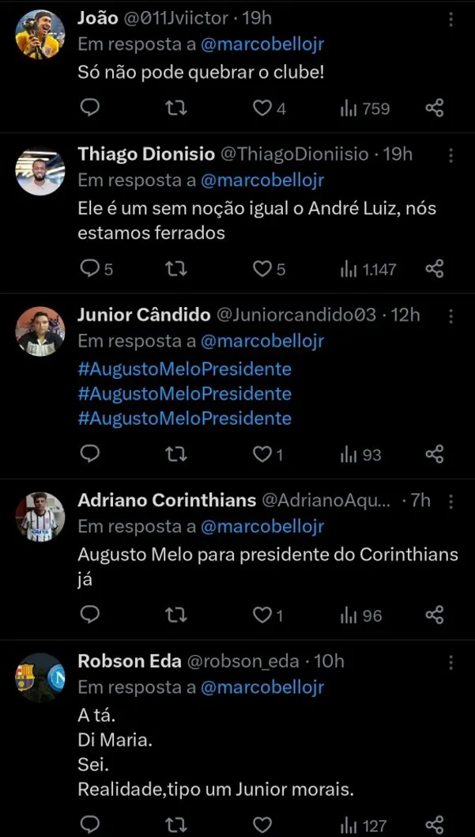Reply to João's tweet about quebrar o clube
Image resolution: width=475 pixels, height=837 pixels.
[89, 108]
